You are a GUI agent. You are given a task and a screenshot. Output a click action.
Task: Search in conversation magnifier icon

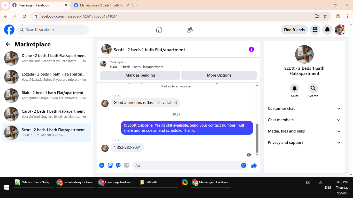point(313,88)
